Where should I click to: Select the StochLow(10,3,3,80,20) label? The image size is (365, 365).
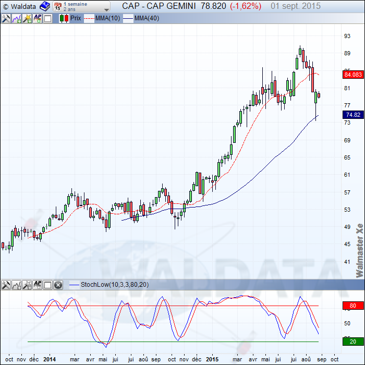115,285
